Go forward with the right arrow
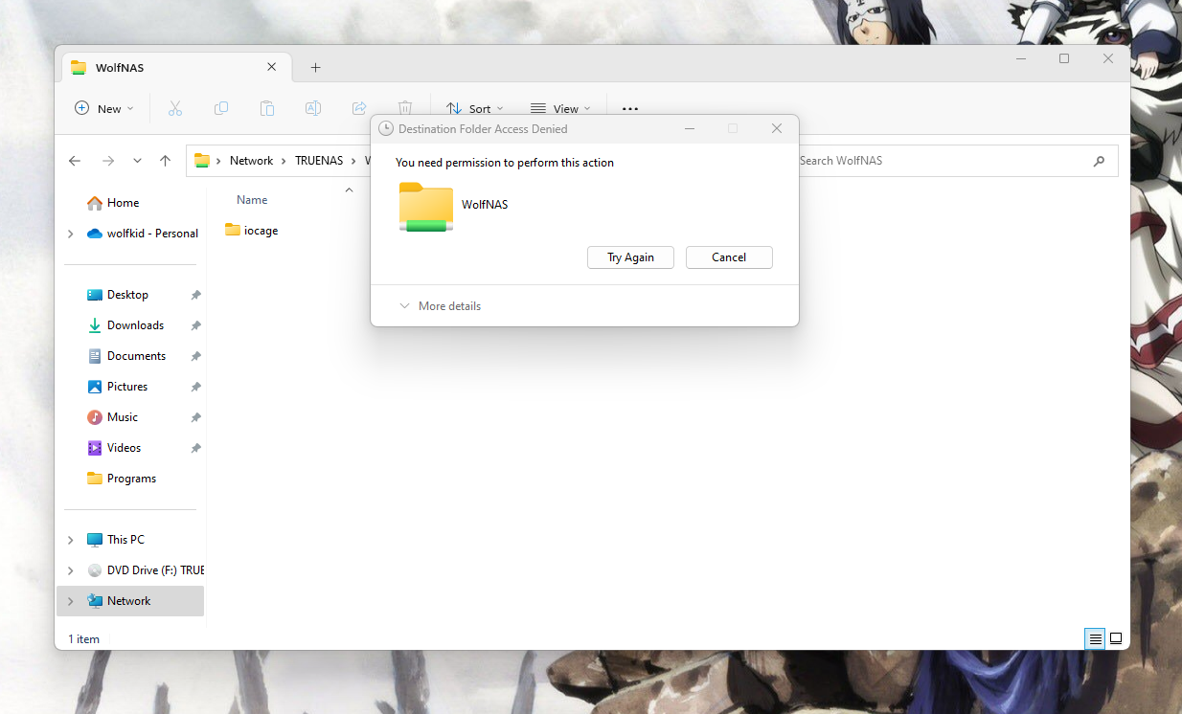Screen dimensions: 1182x714 coord(108,161)
